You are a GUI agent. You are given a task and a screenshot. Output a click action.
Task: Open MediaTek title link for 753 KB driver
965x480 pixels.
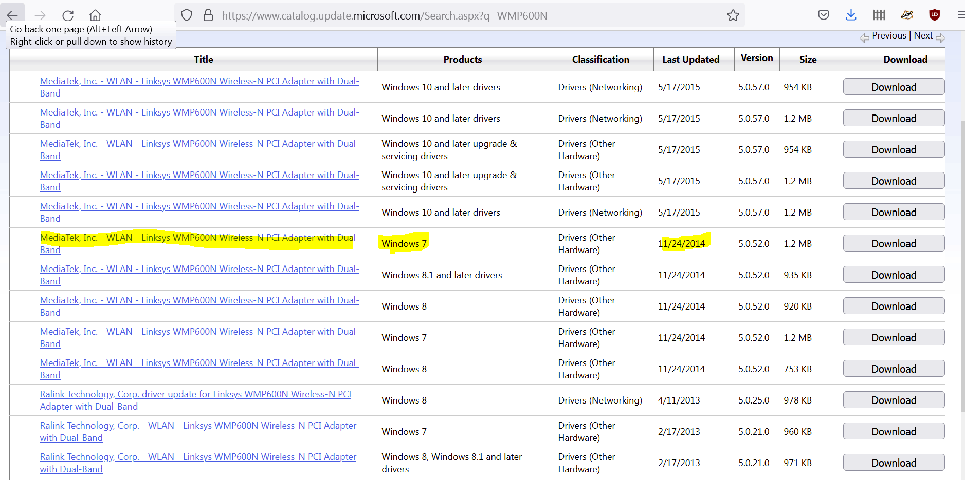[x=199, y=369]
